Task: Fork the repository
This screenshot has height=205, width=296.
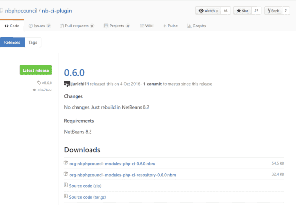Action: 273,11
